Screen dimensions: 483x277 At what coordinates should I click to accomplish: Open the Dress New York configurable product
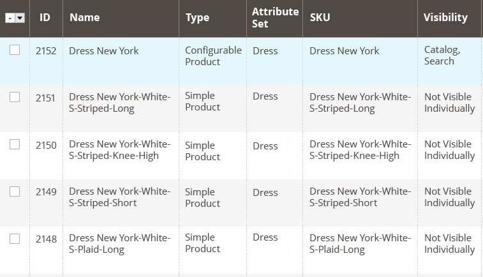tap(103, 50)
